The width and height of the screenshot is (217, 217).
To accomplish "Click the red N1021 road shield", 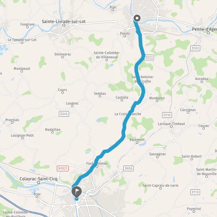I will [63, 169].
